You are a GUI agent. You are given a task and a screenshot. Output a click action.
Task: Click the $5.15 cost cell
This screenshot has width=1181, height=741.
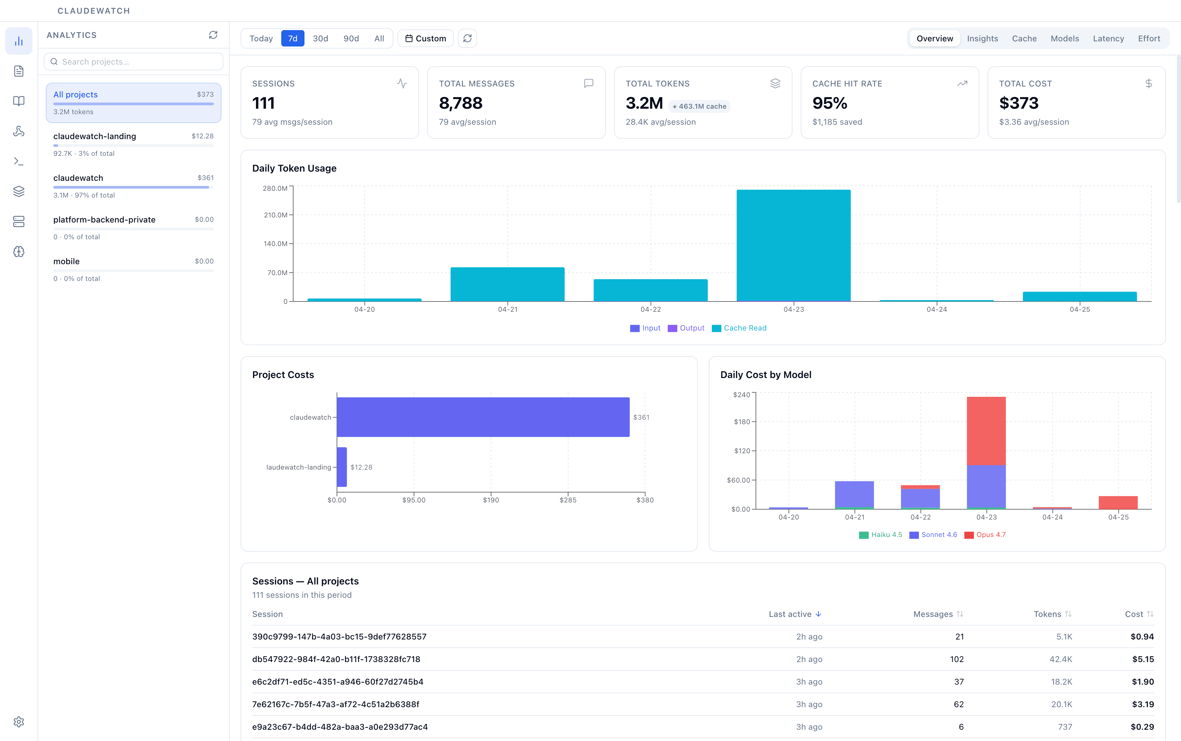pos(1143,659)
